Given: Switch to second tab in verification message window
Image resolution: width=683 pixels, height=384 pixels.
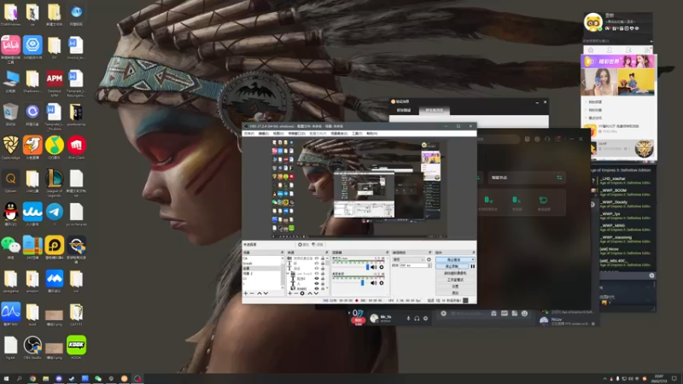Looking at the screenshot, I should 435,110.
